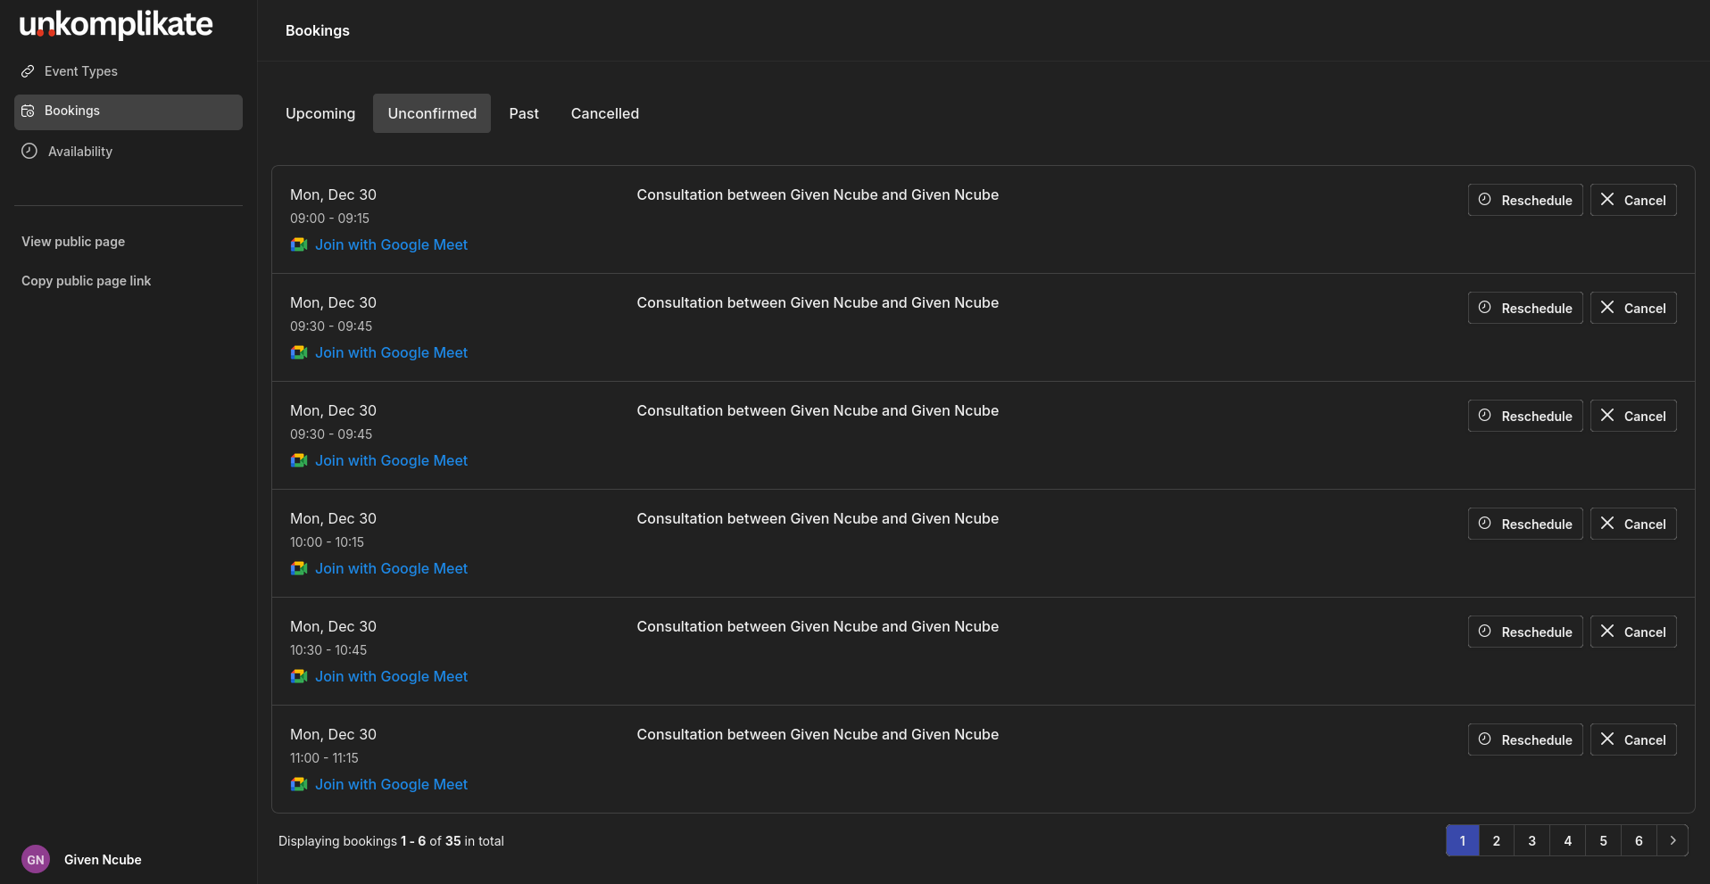Switch to the Upcoming tab
This screenshot has width=1710, height=884.
point(320,113)
